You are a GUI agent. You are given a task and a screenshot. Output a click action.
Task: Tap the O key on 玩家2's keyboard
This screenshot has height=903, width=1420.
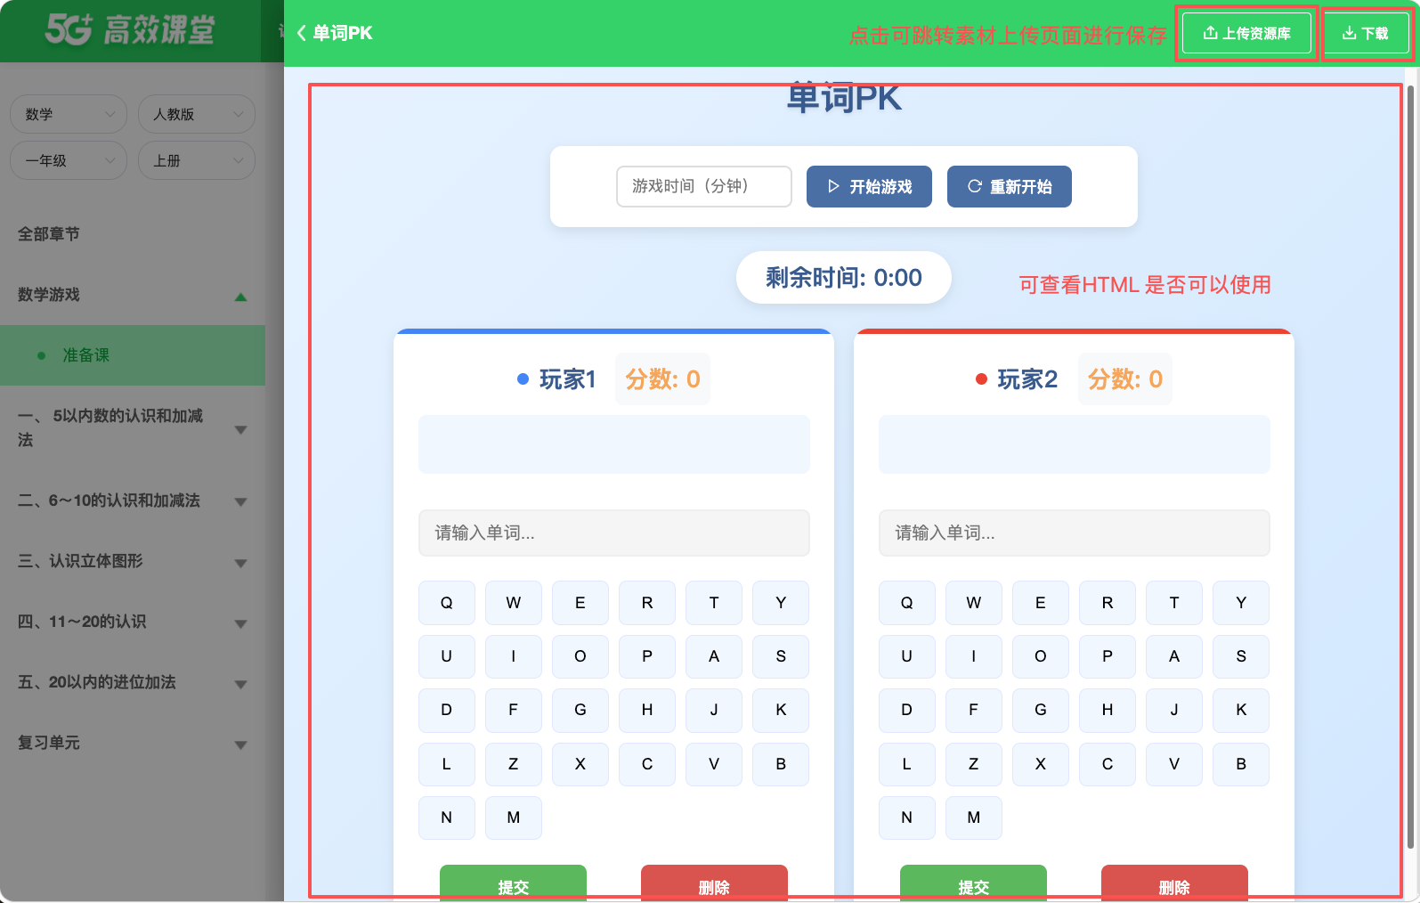tap(1041, 656)
